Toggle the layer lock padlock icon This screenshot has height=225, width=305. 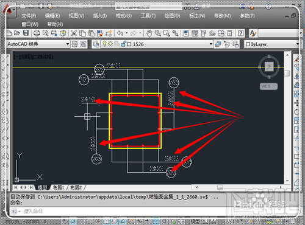(123, 44)
